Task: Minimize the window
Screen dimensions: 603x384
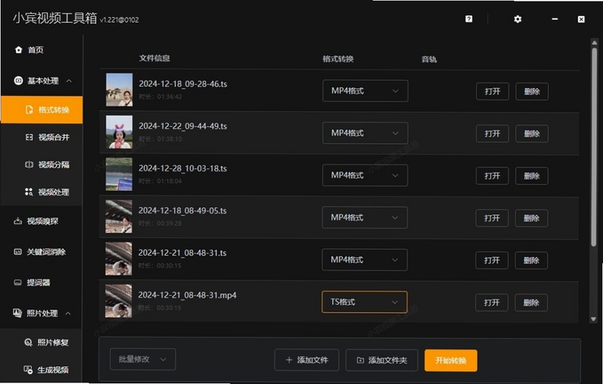Action: pyautogui.click(x=555, y=19)
